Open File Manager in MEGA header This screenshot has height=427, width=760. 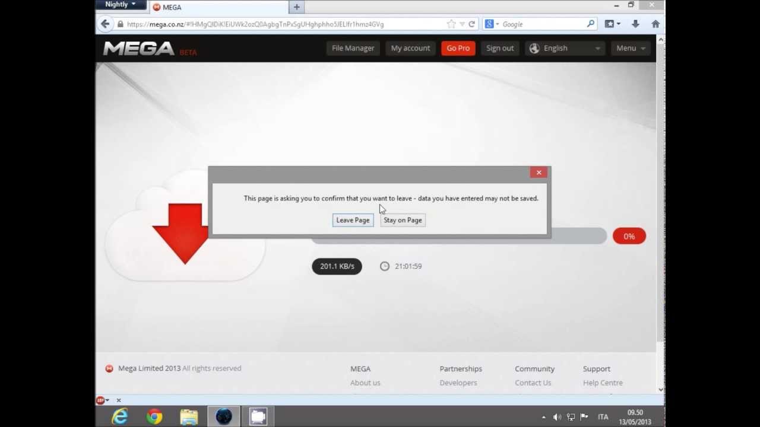[353, 48]
